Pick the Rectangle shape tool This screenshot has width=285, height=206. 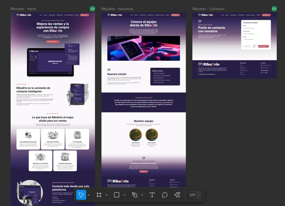117,195
